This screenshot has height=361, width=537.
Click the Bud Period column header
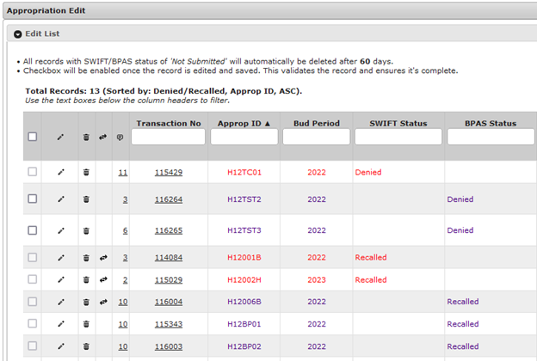tap(316, 124)
